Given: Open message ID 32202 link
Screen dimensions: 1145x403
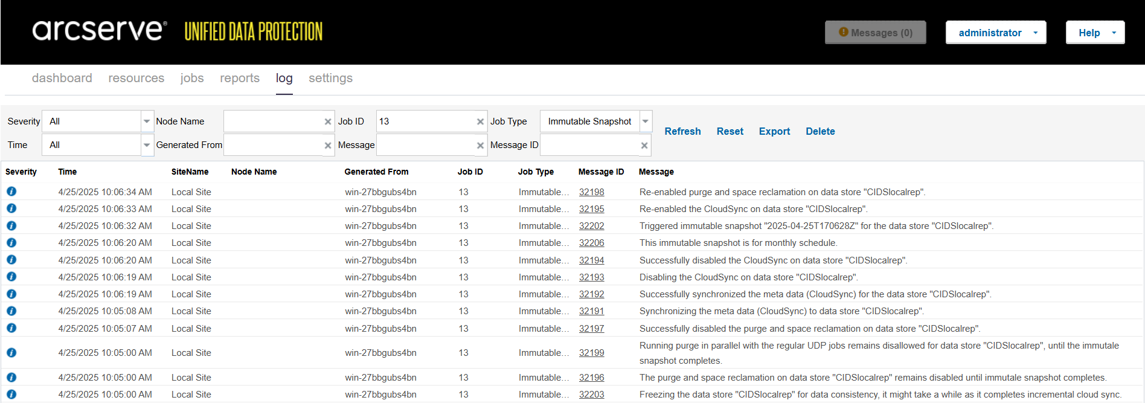Looking at the screenshot, I should (591, 226).
